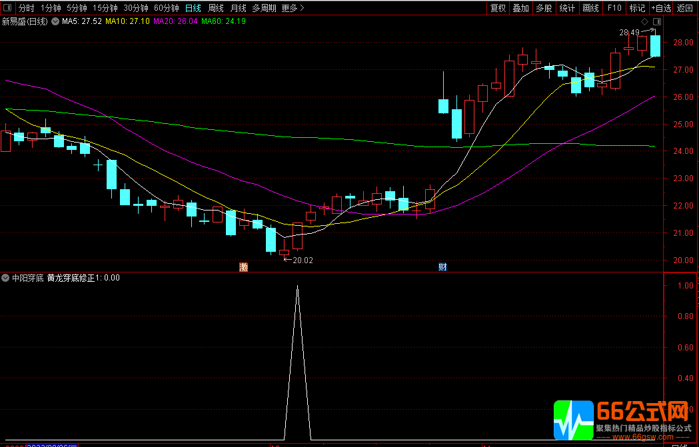Open the 中阳穿底 indicator dropdown

coord(5,278)
